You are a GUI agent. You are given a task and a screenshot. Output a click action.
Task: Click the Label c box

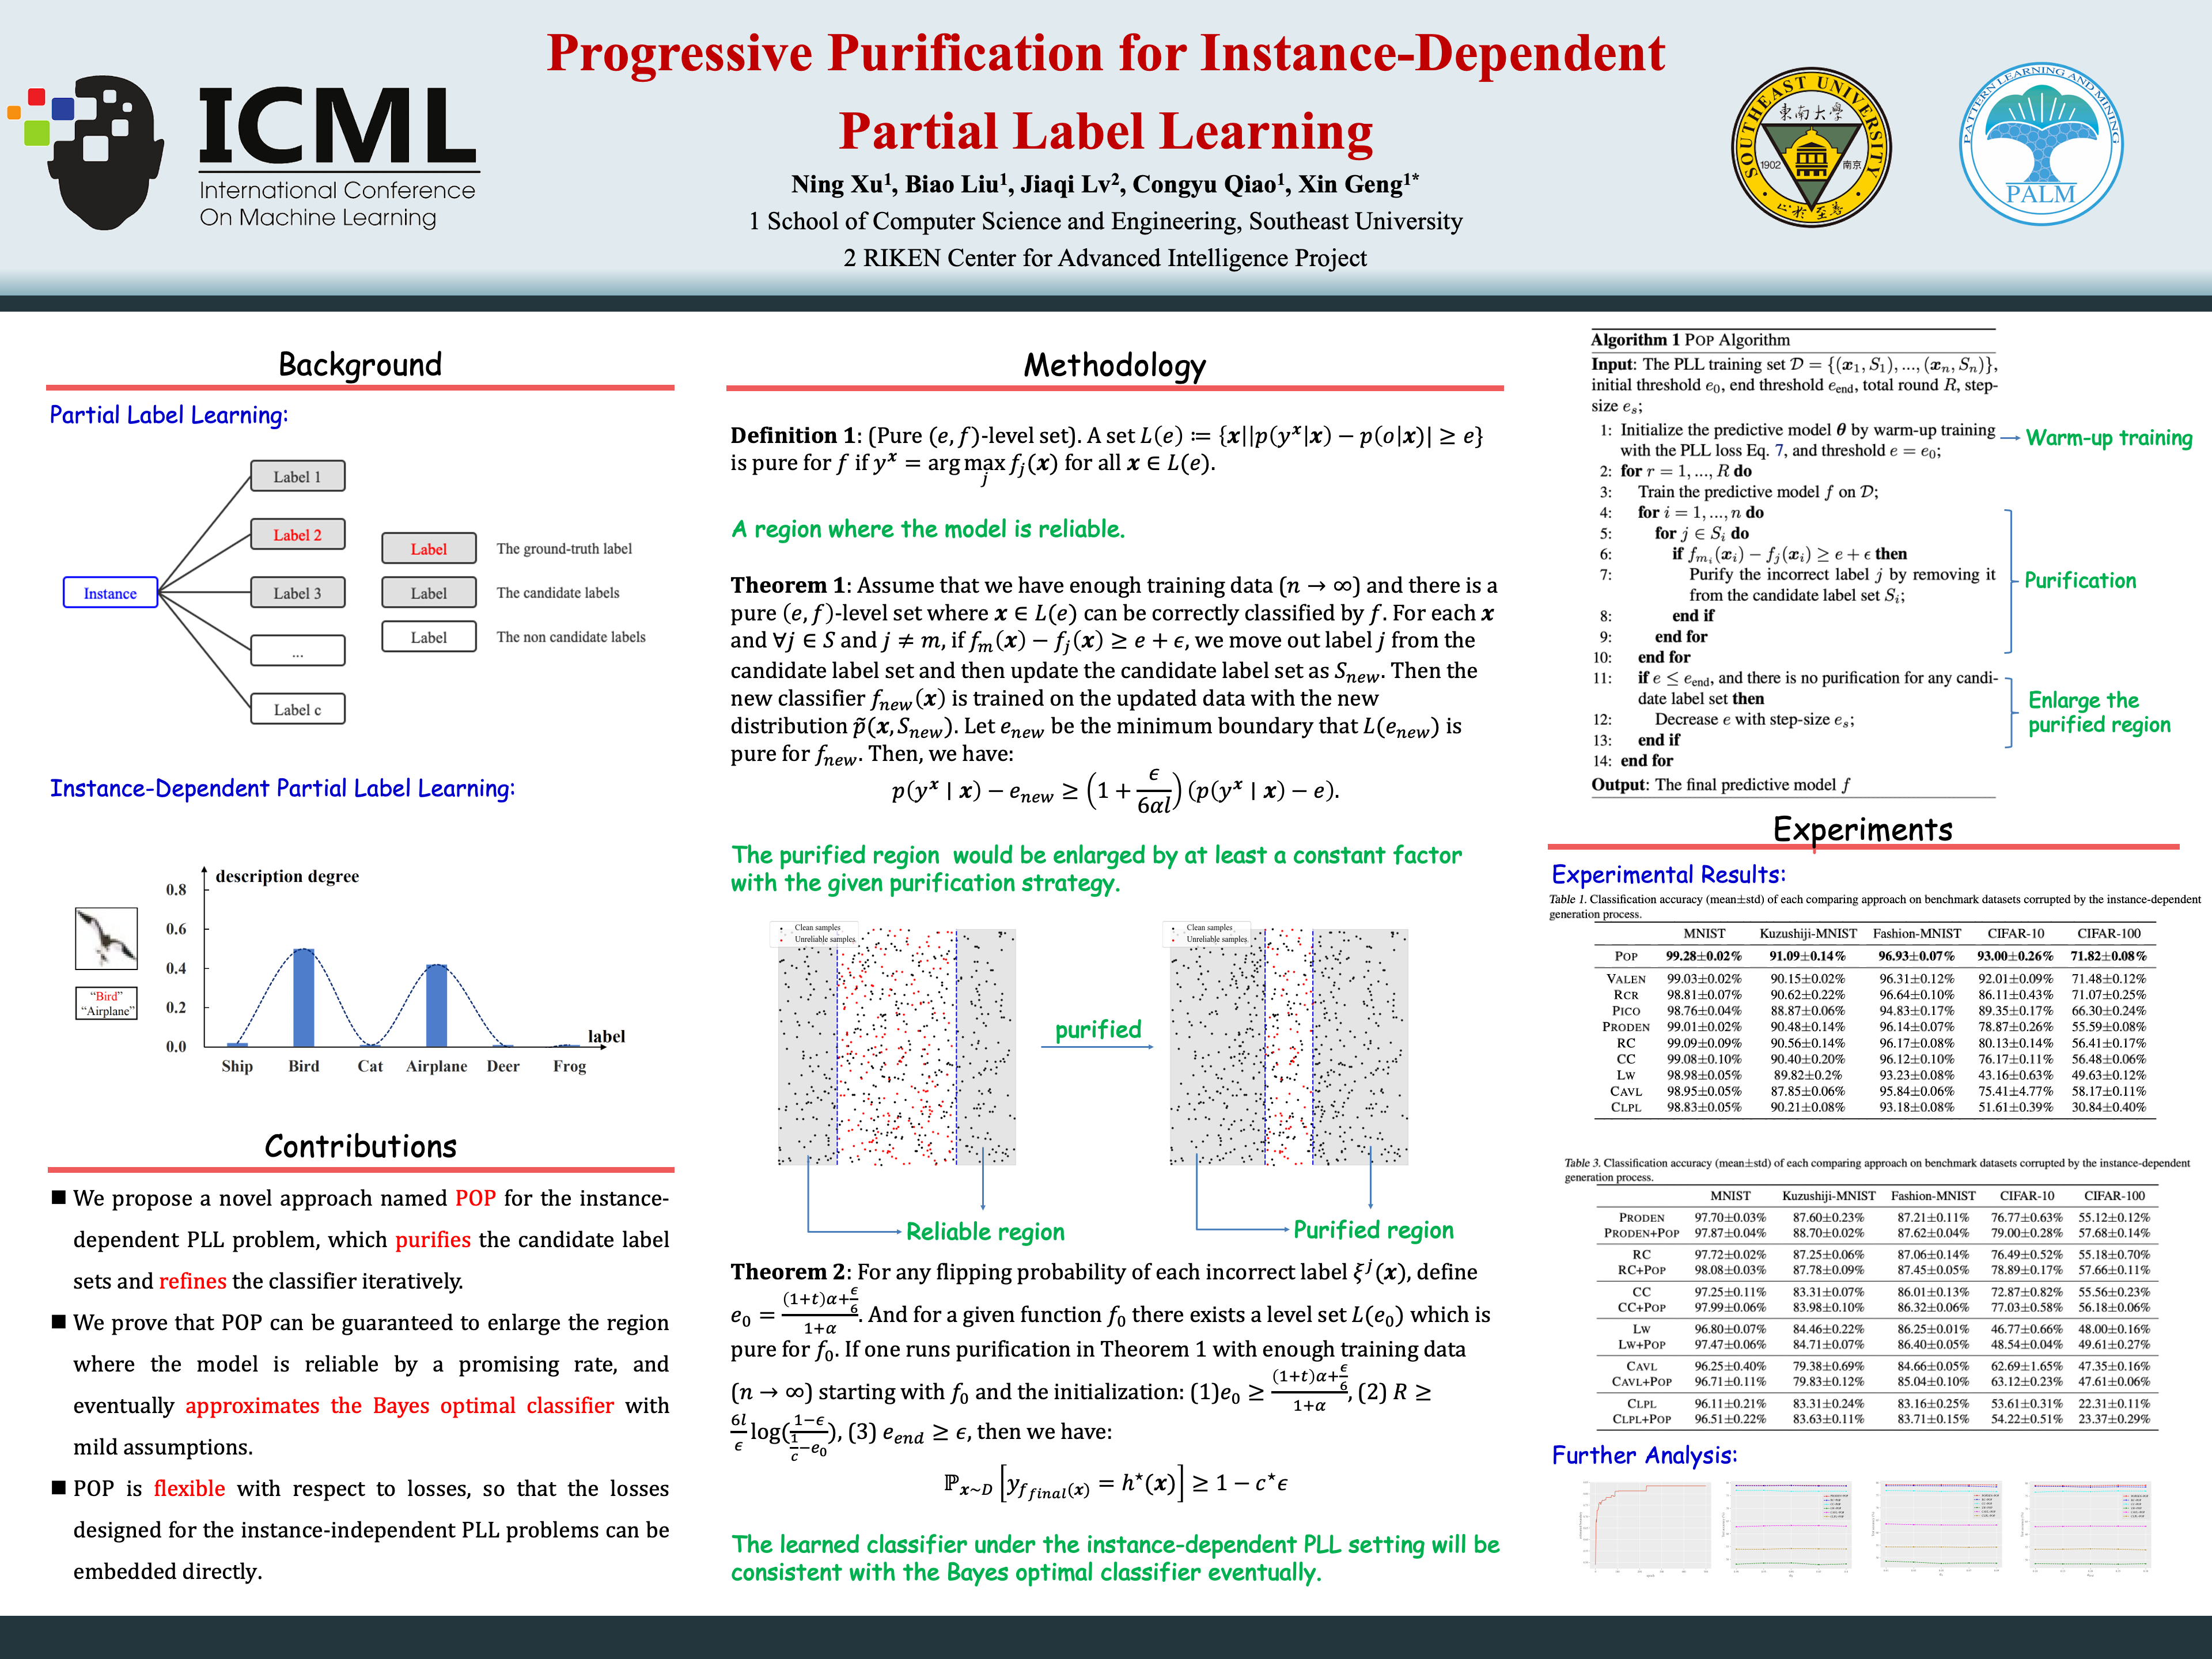coord(297,709)
